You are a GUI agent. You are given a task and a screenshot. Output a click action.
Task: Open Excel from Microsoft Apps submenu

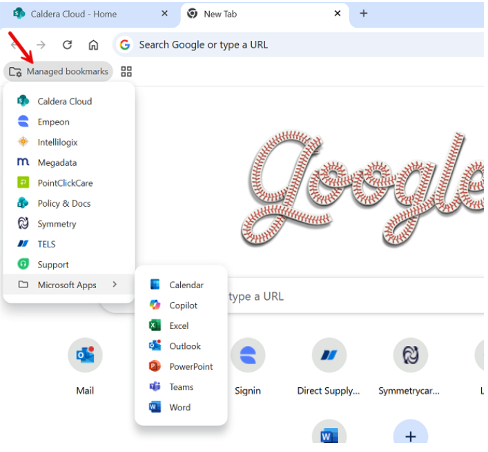181,326
